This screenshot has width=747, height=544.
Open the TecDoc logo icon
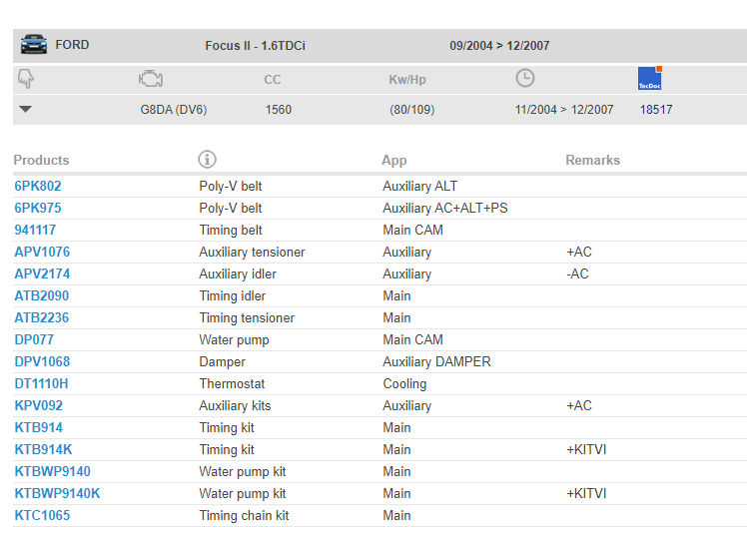[x=650, y=78]
